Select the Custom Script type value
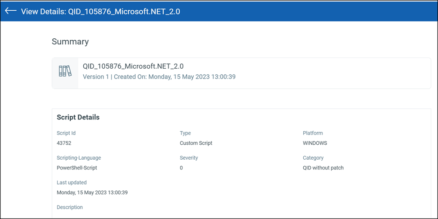The width and height of the screenshot is (438, 219). pos(196,143)
